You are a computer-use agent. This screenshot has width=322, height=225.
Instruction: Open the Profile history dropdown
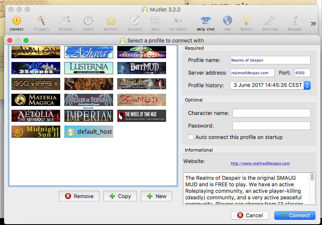click(x=270, y=85)
